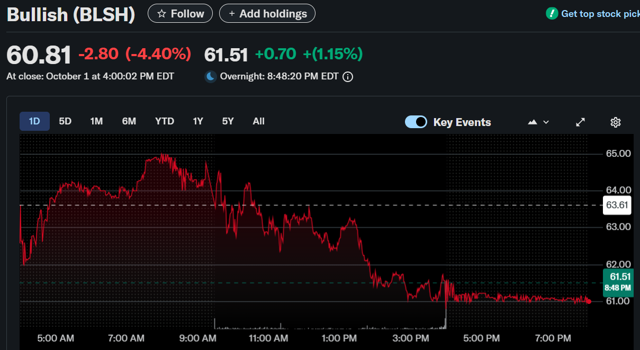This screenshot has height=350, width=640.
Task: Select the 1D time range
Action: tap(34, 121)
